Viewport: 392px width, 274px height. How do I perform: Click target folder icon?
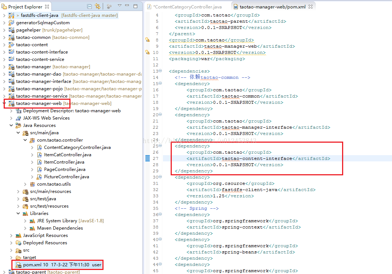click(x=18, y=257)
